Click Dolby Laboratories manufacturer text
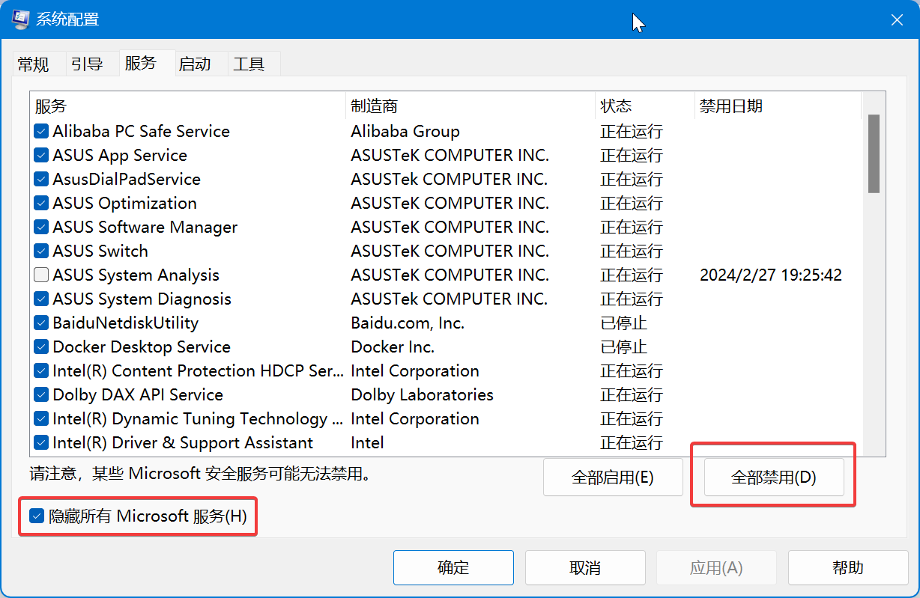Viewport: 920px width, 598px height. [x=423, y=395]
